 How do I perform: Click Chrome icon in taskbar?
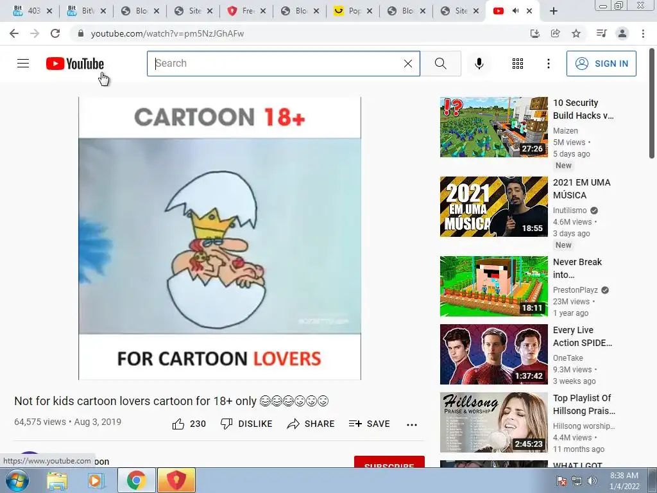pos(136,480)
